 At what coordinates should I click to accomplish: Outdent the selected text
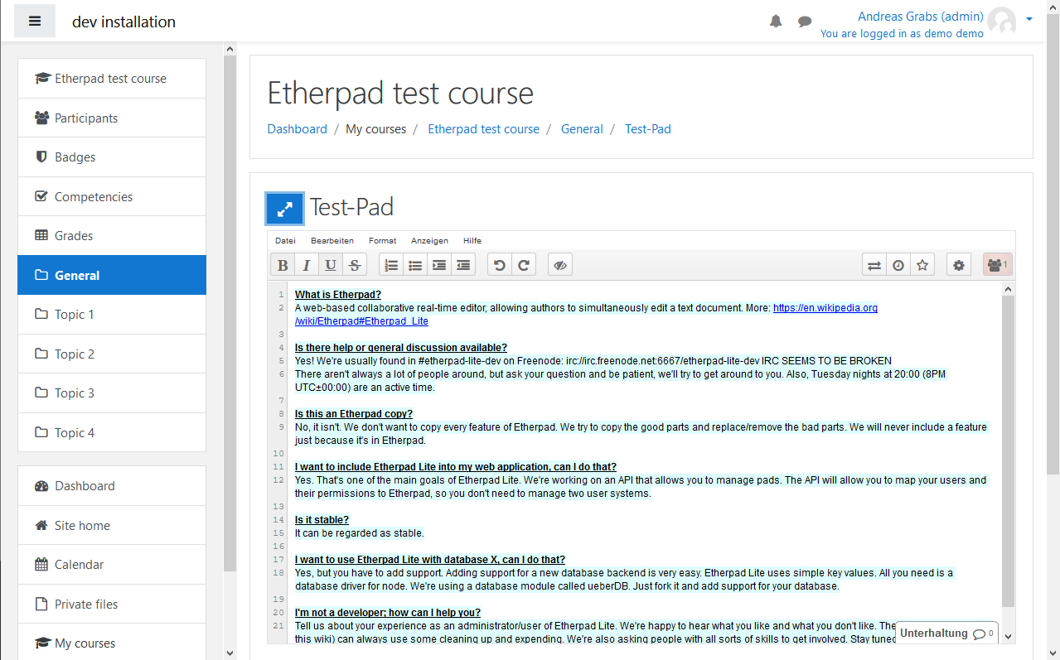pos(463,265)
